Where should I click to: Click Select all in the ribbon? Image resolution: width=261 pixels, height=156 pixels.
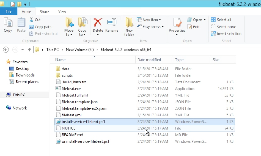(x=221, y=20)
